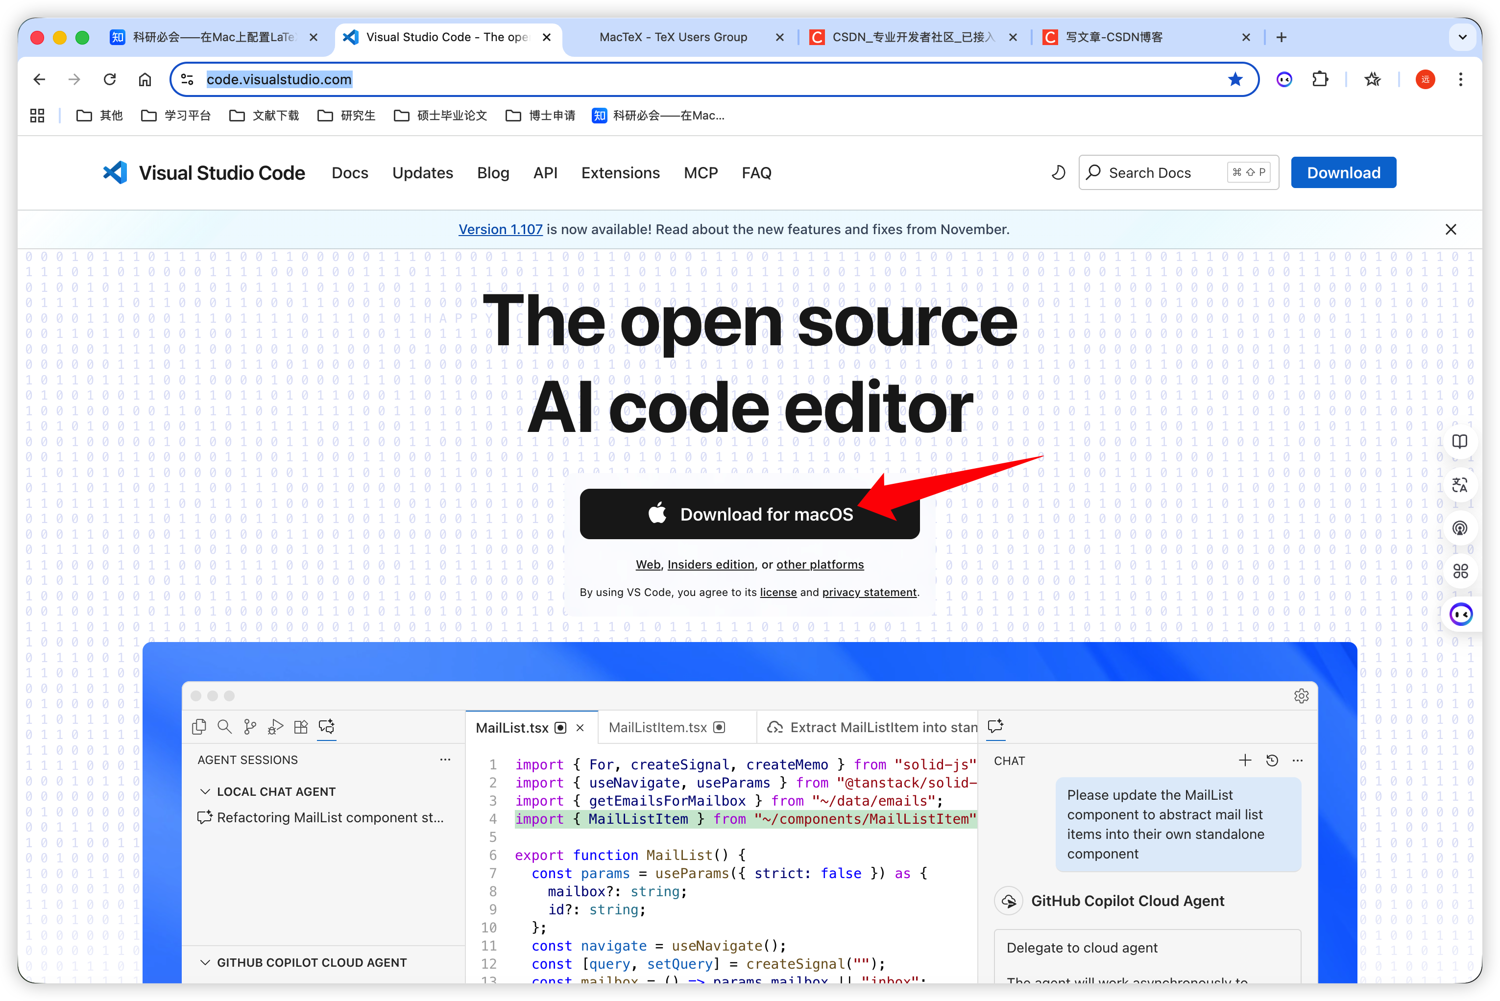Click Download for macOS button
Viewport: 1500px width, 1001px height.
[x=749, y=514]
